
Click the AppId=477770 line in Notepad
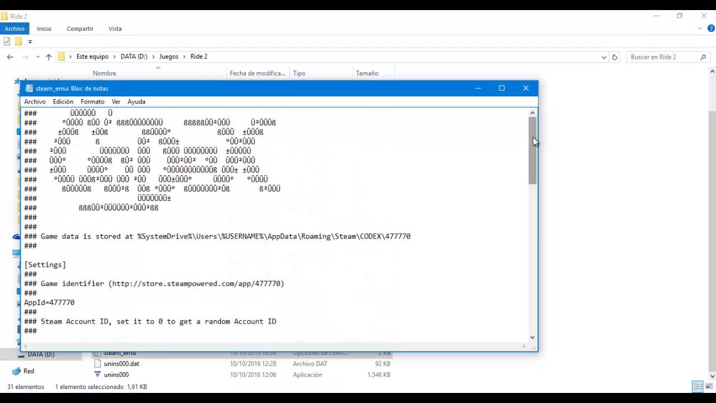[49, 302]
